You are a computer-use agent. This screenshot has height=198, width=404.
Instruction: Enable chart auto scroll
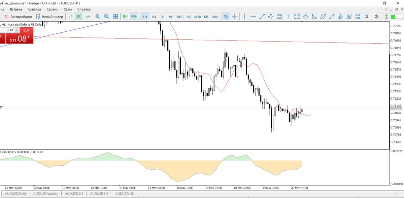click(x=125, y=17)
